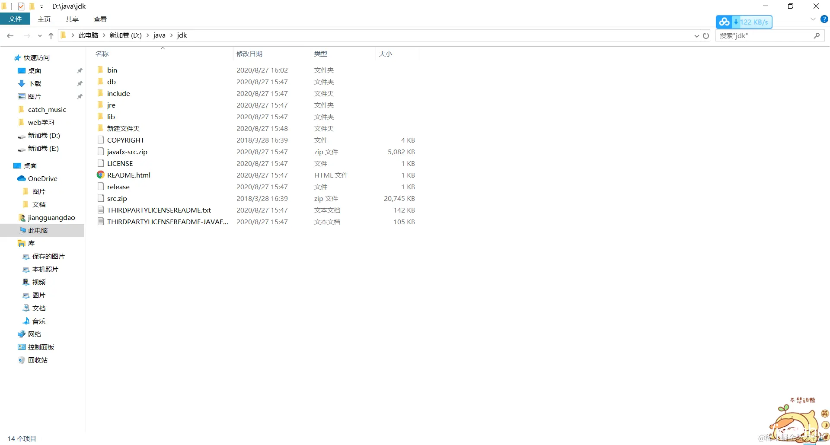The height and width of the screenshot is (445, 830).
Task: Sort by 名称 column header
Action: (x=163, y=54)
